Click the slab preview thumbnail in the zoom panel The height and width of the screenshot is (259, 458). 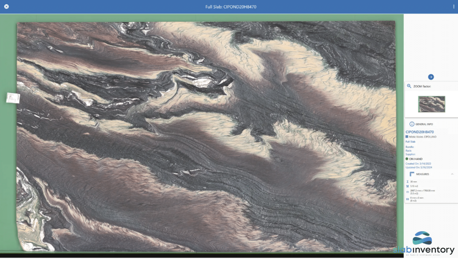(x=431, y=104)
